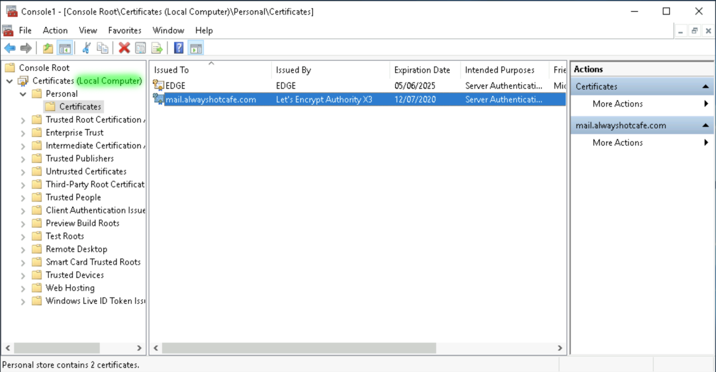Click the Forward navigation arrow
The width and height of the screenshot is (716, 372).
pyautogui.click(x=26, y=47)
